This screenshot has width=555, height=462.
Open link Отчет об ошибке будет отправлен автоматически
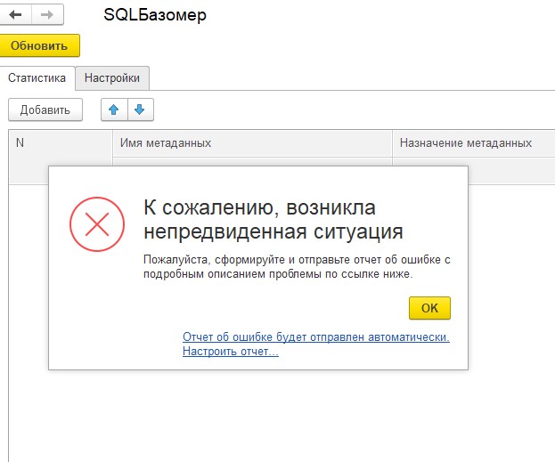316,336
